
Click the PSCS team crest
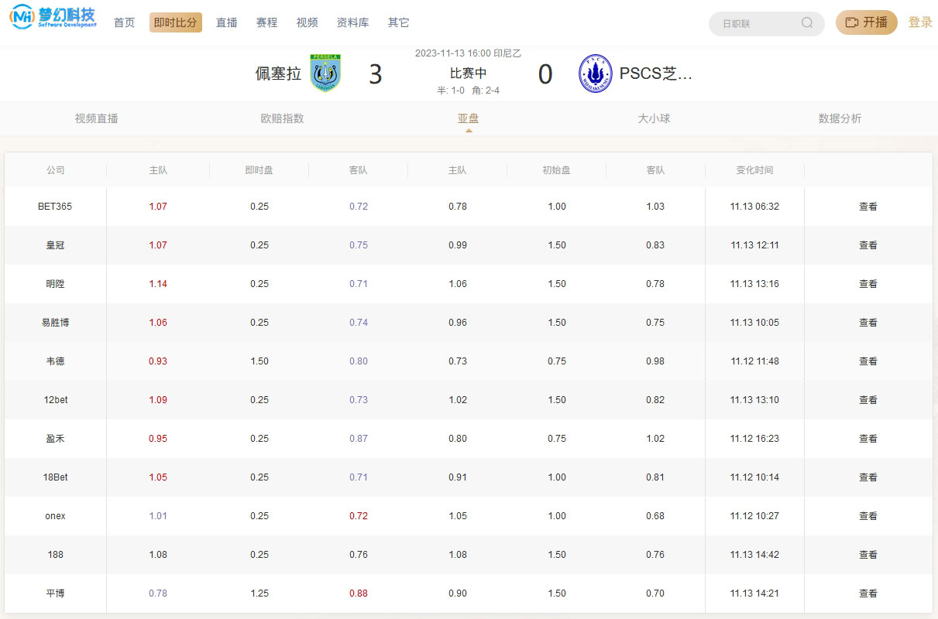(x=596, y=74)
